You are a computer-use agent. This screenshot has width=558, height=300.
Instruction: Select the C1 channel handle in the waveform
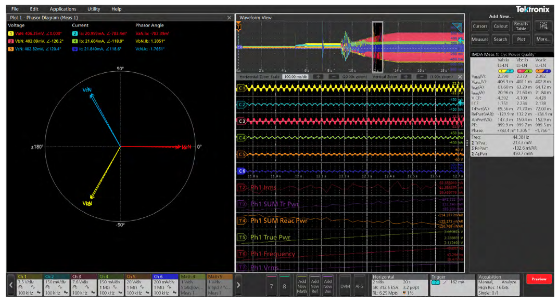pos(241,88)
